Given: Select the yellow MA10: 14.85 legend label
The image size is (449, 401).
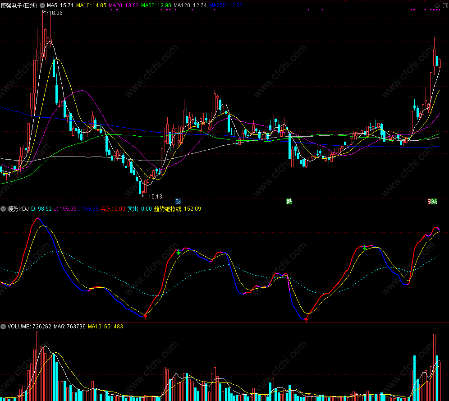Looking at the screenshot, I should click(x=91, y=5).
